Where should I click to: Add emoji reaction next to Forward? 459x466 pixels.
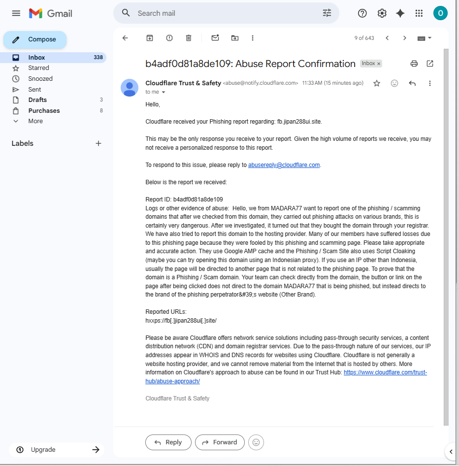(256, 442)
